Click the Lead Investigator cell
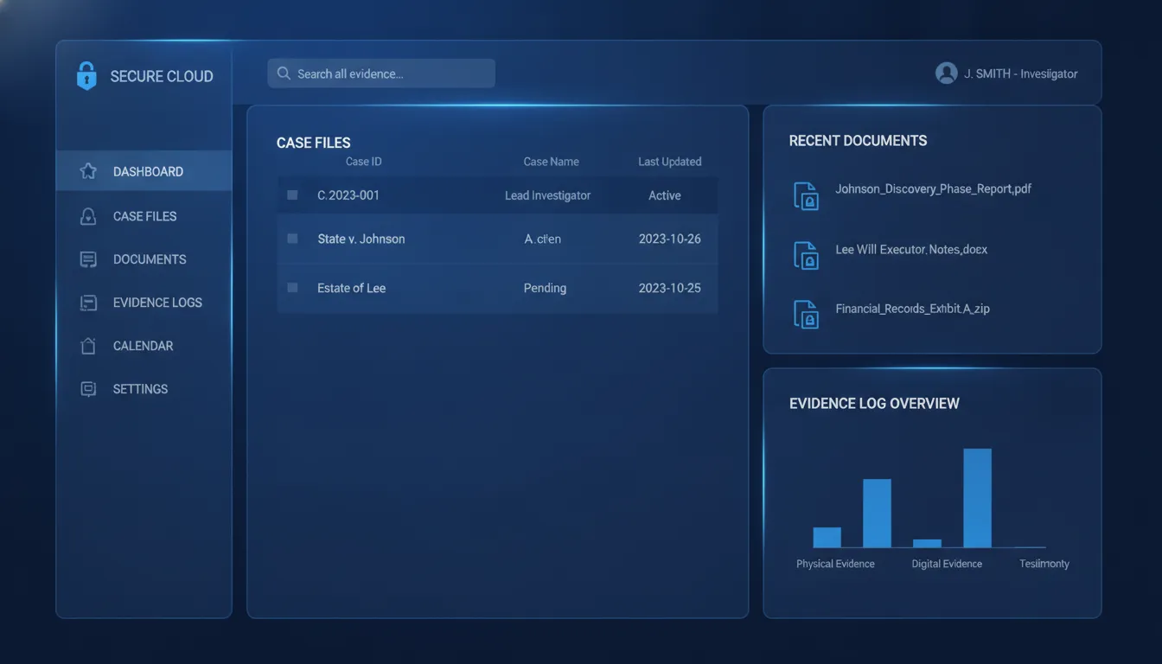Screen dimensions: 1162x664 click(548, 195)
